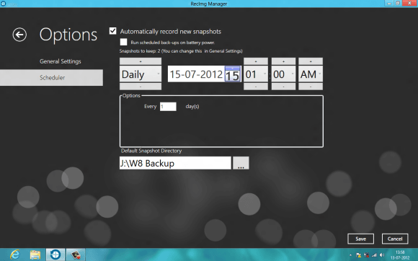Go back using the circled arrow icon
Viewport: 418px width, 261px height.
(x=19, y=35)
